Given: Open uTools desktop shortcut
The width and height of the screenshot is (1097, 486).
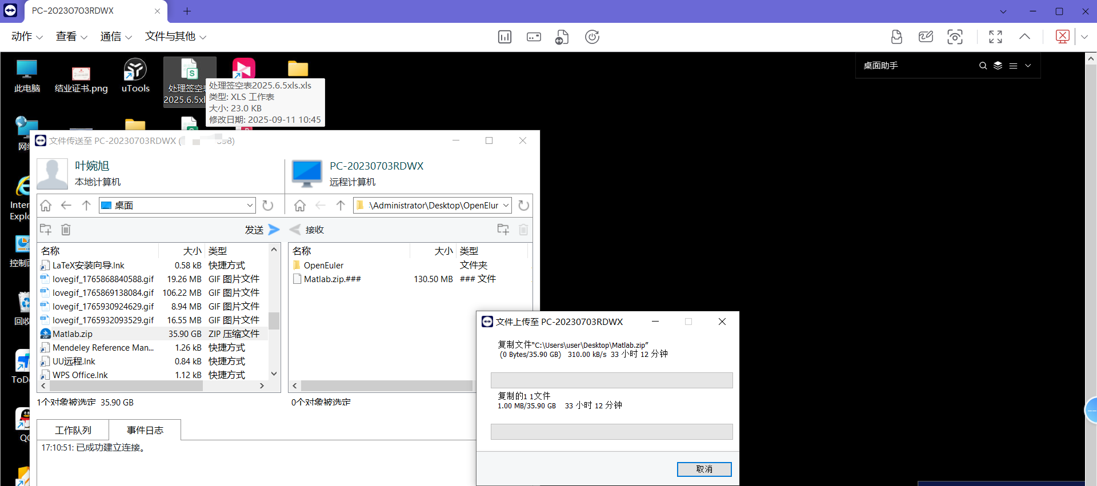Looking at the screenshot, I should [x=135, y=75].
